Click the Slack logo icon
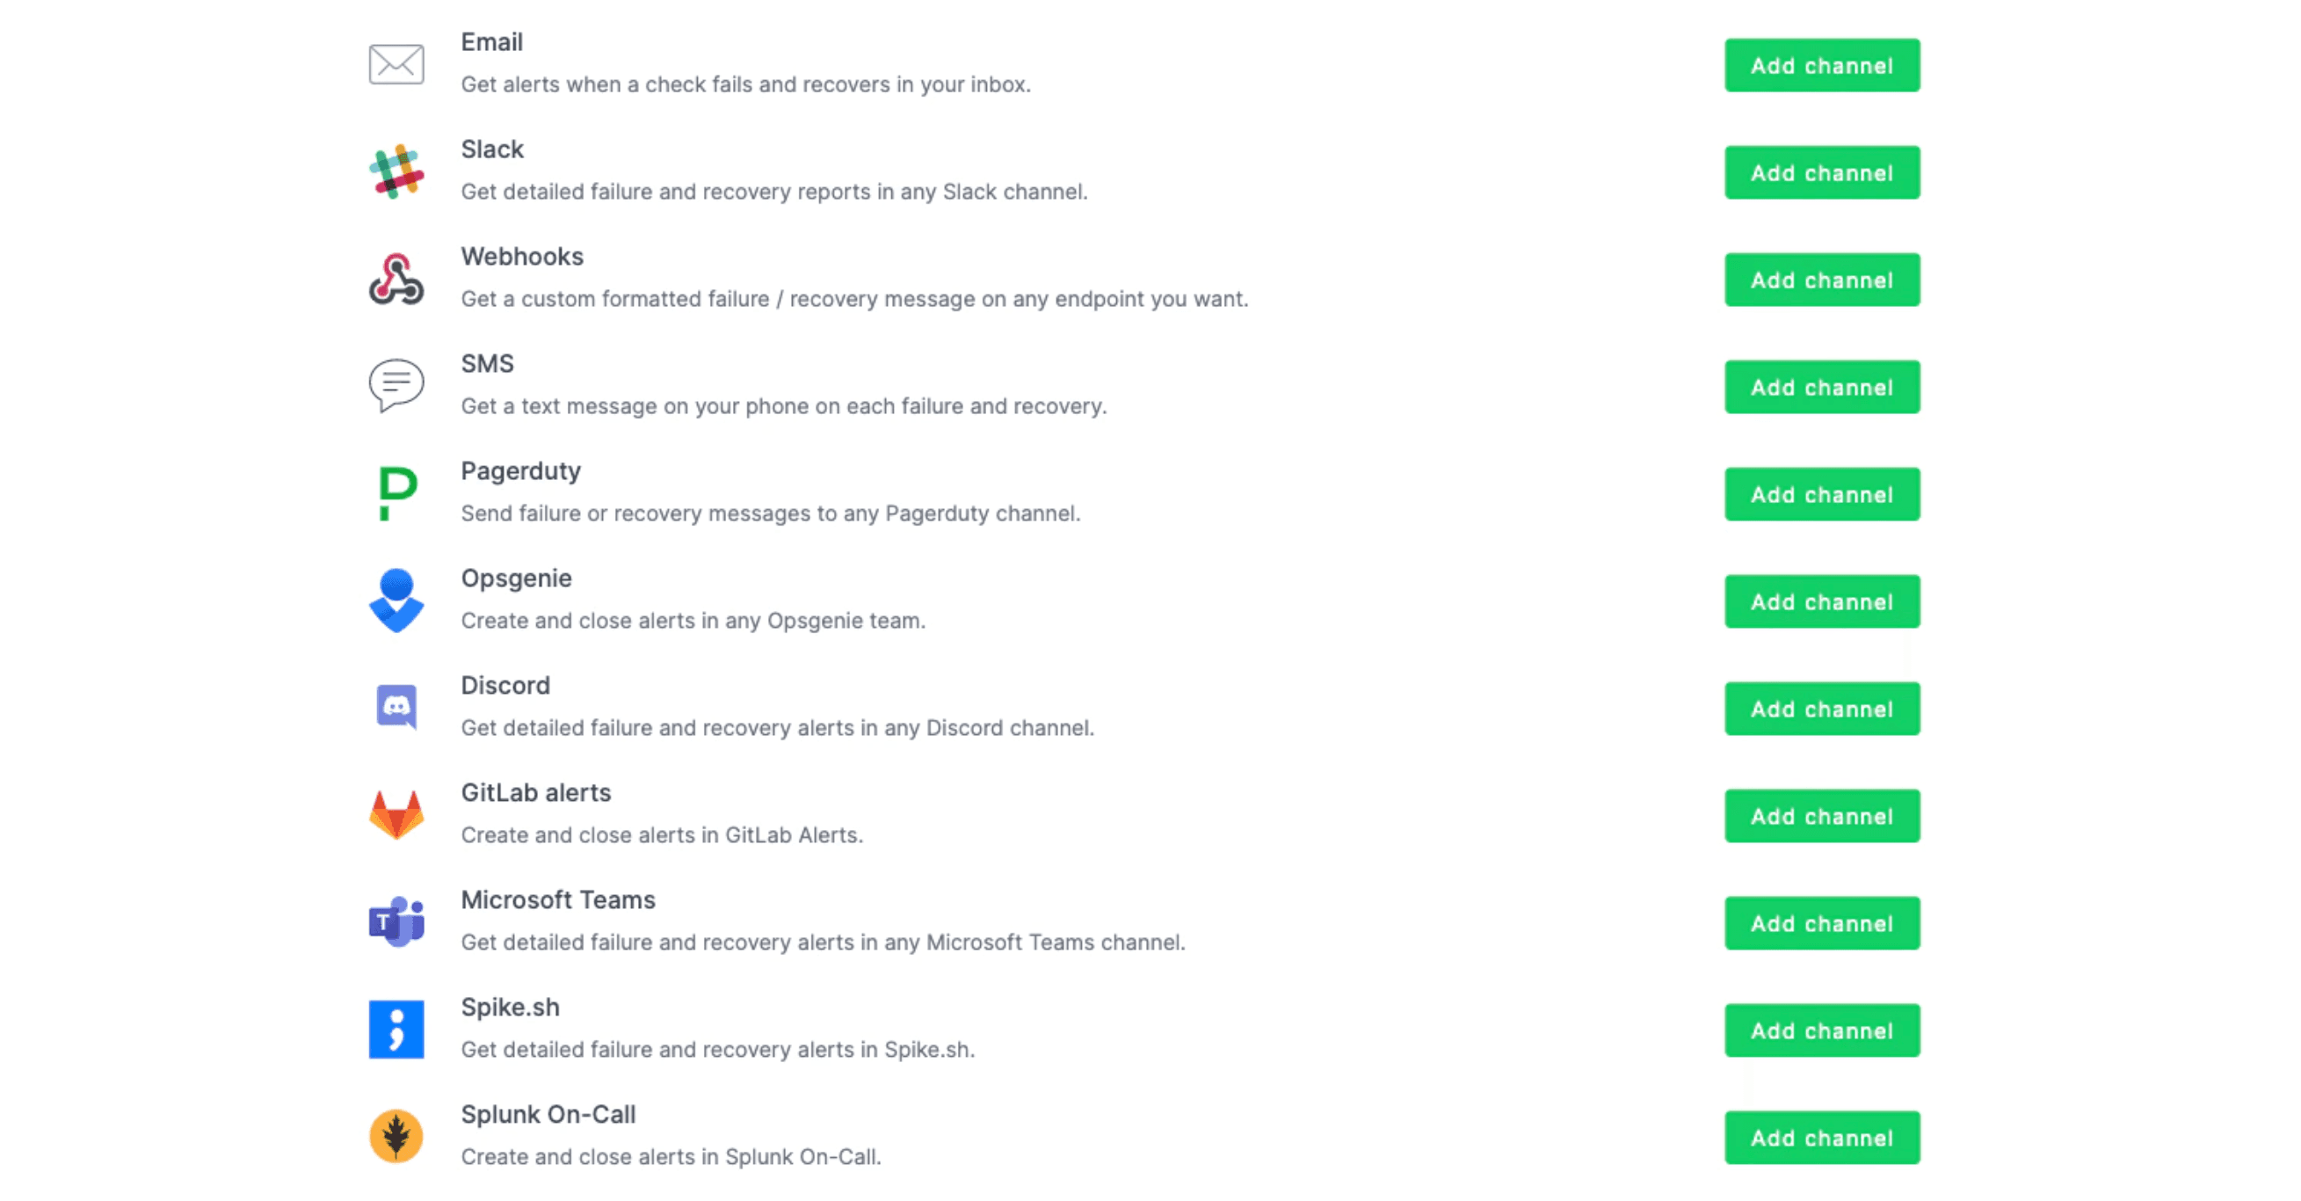Viewport: 2301px width, 1201px height. coord(396,171)
